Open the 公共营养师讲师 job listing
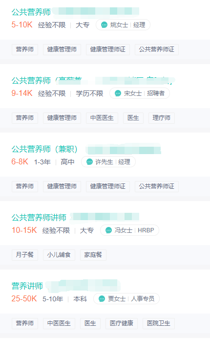The image size is (210, 339). coord(39,218)
